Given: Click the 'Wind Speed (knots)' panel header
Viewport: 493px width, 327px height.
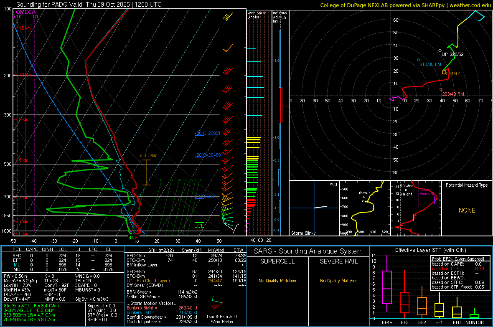Looking at the screenshot, I should tap(257, 15).
